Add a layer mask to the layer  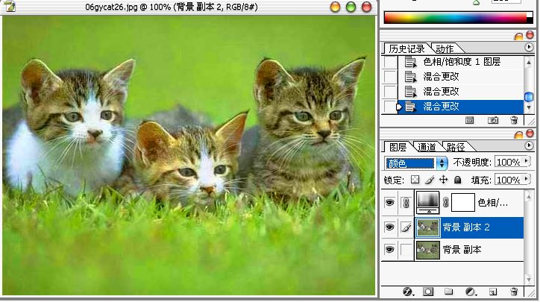pyautogui.click(x=429, y=291)
